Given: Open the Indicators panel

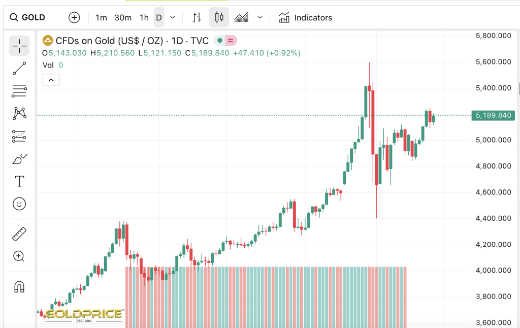Looking at the screenshot, I should (305, 18).
